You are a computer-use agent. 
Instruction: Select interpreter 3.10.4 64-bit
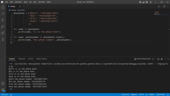point(160,95)
